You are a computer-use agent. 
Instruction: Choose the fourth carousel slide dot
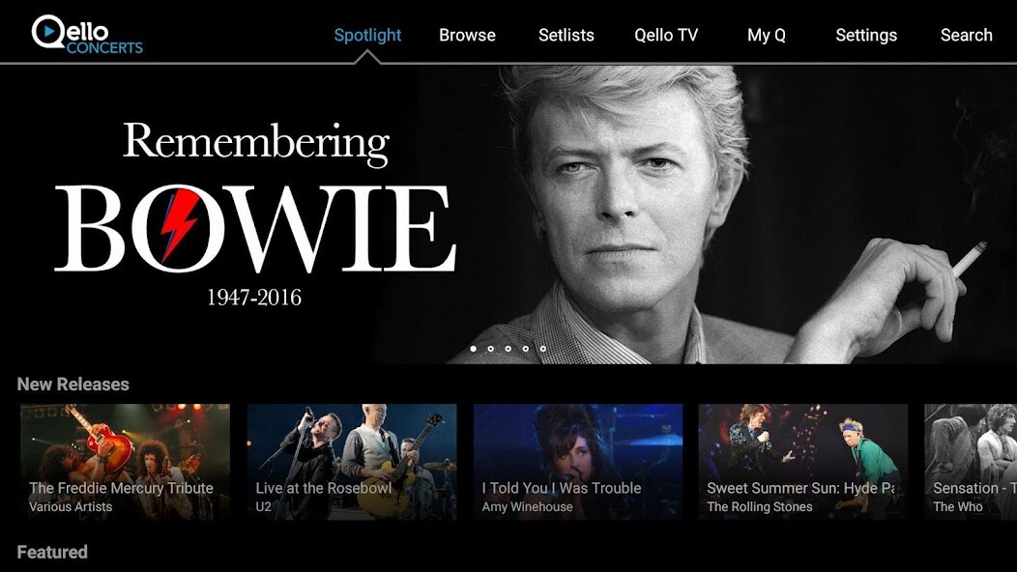[525, 349]
